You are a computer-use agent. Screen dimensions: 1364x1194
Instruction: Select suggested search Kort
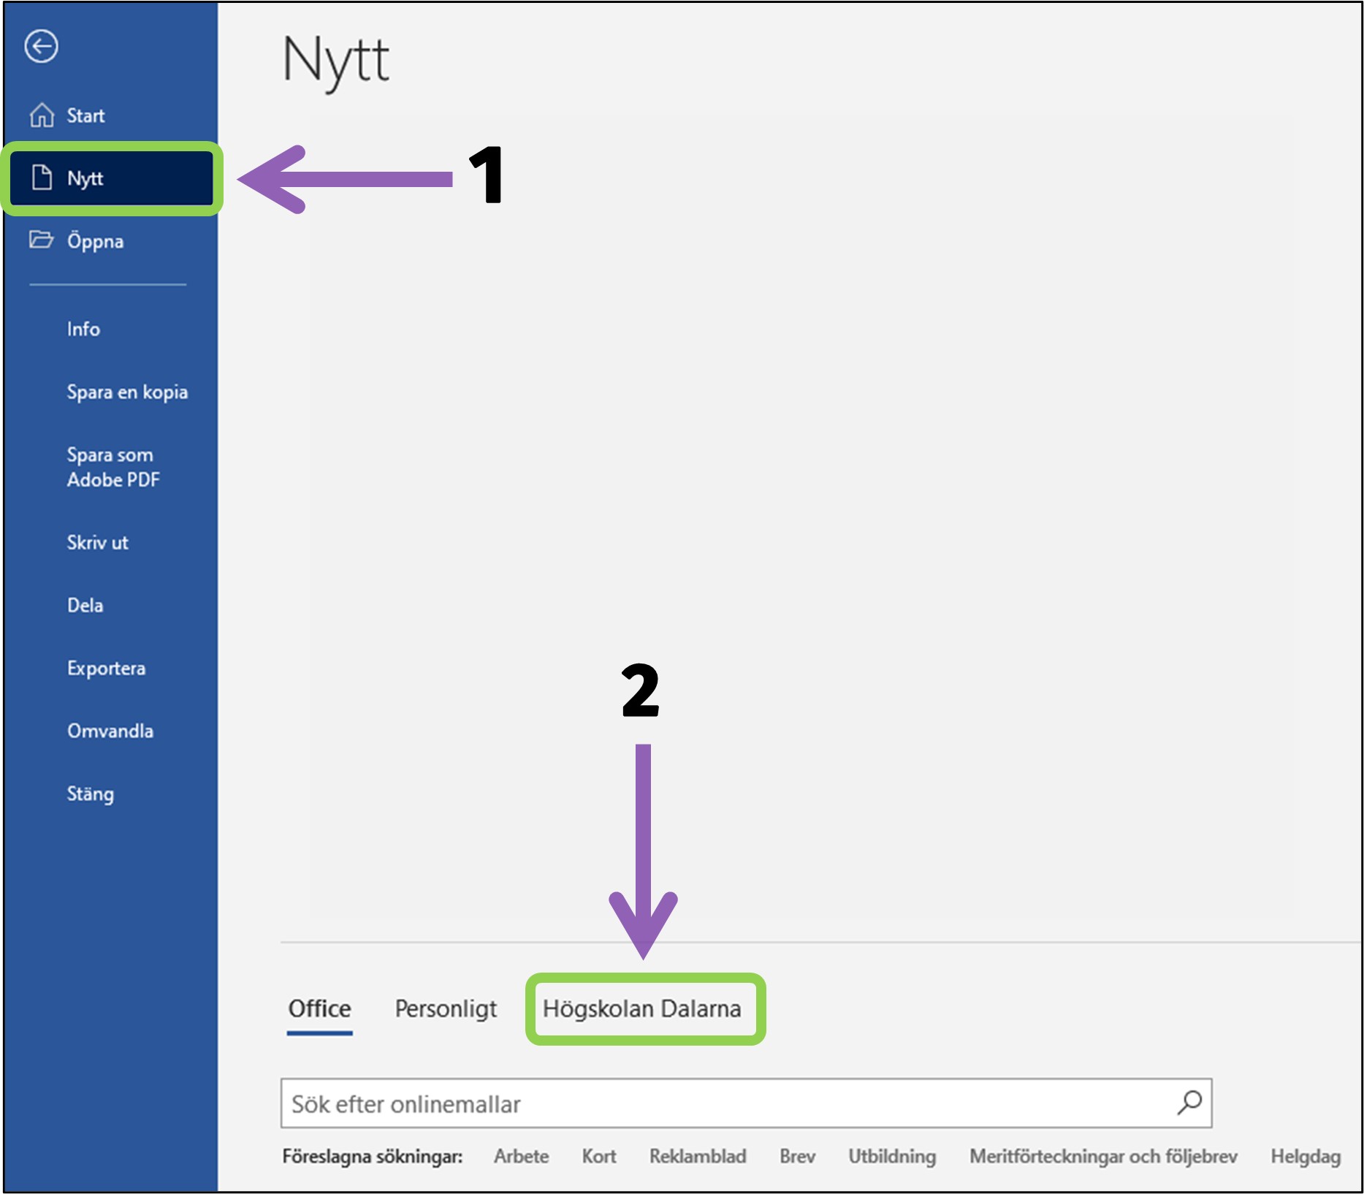tap(598, 1157)
